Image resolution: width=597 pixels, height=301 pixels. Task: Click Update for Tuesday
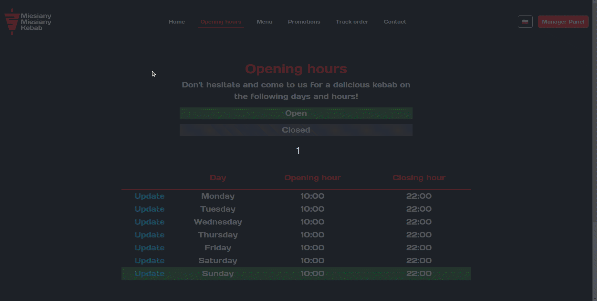(149, 209)
